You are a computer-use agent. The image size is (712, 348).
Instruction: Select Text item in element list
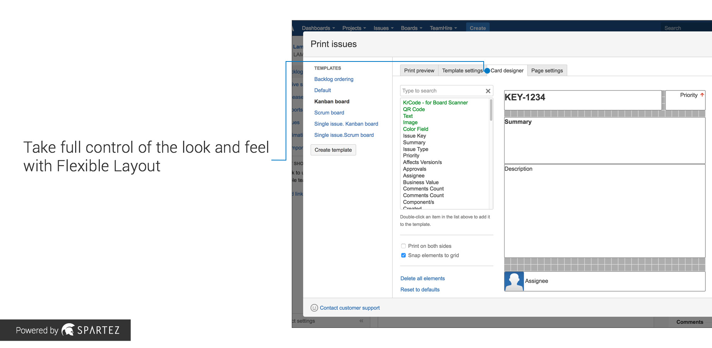click(408, 116)
